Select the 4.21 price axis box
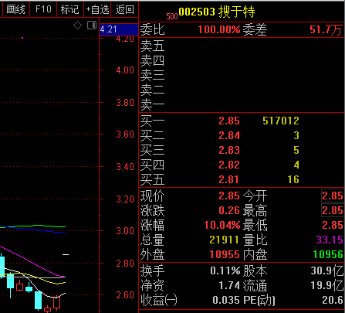This screenshot has width=345, height=313. click(x=119, y=29)
